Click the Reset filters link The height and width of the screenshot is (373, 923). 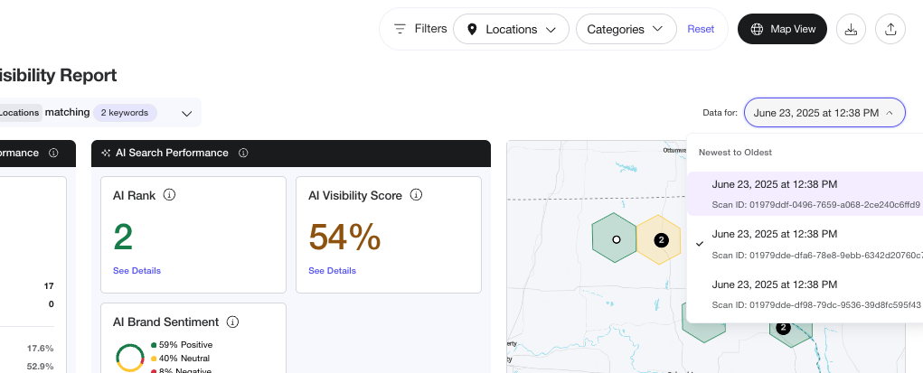coord(701,29)
